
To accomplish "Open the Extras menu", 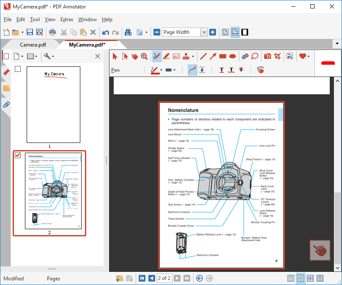I will pos(66,19).
